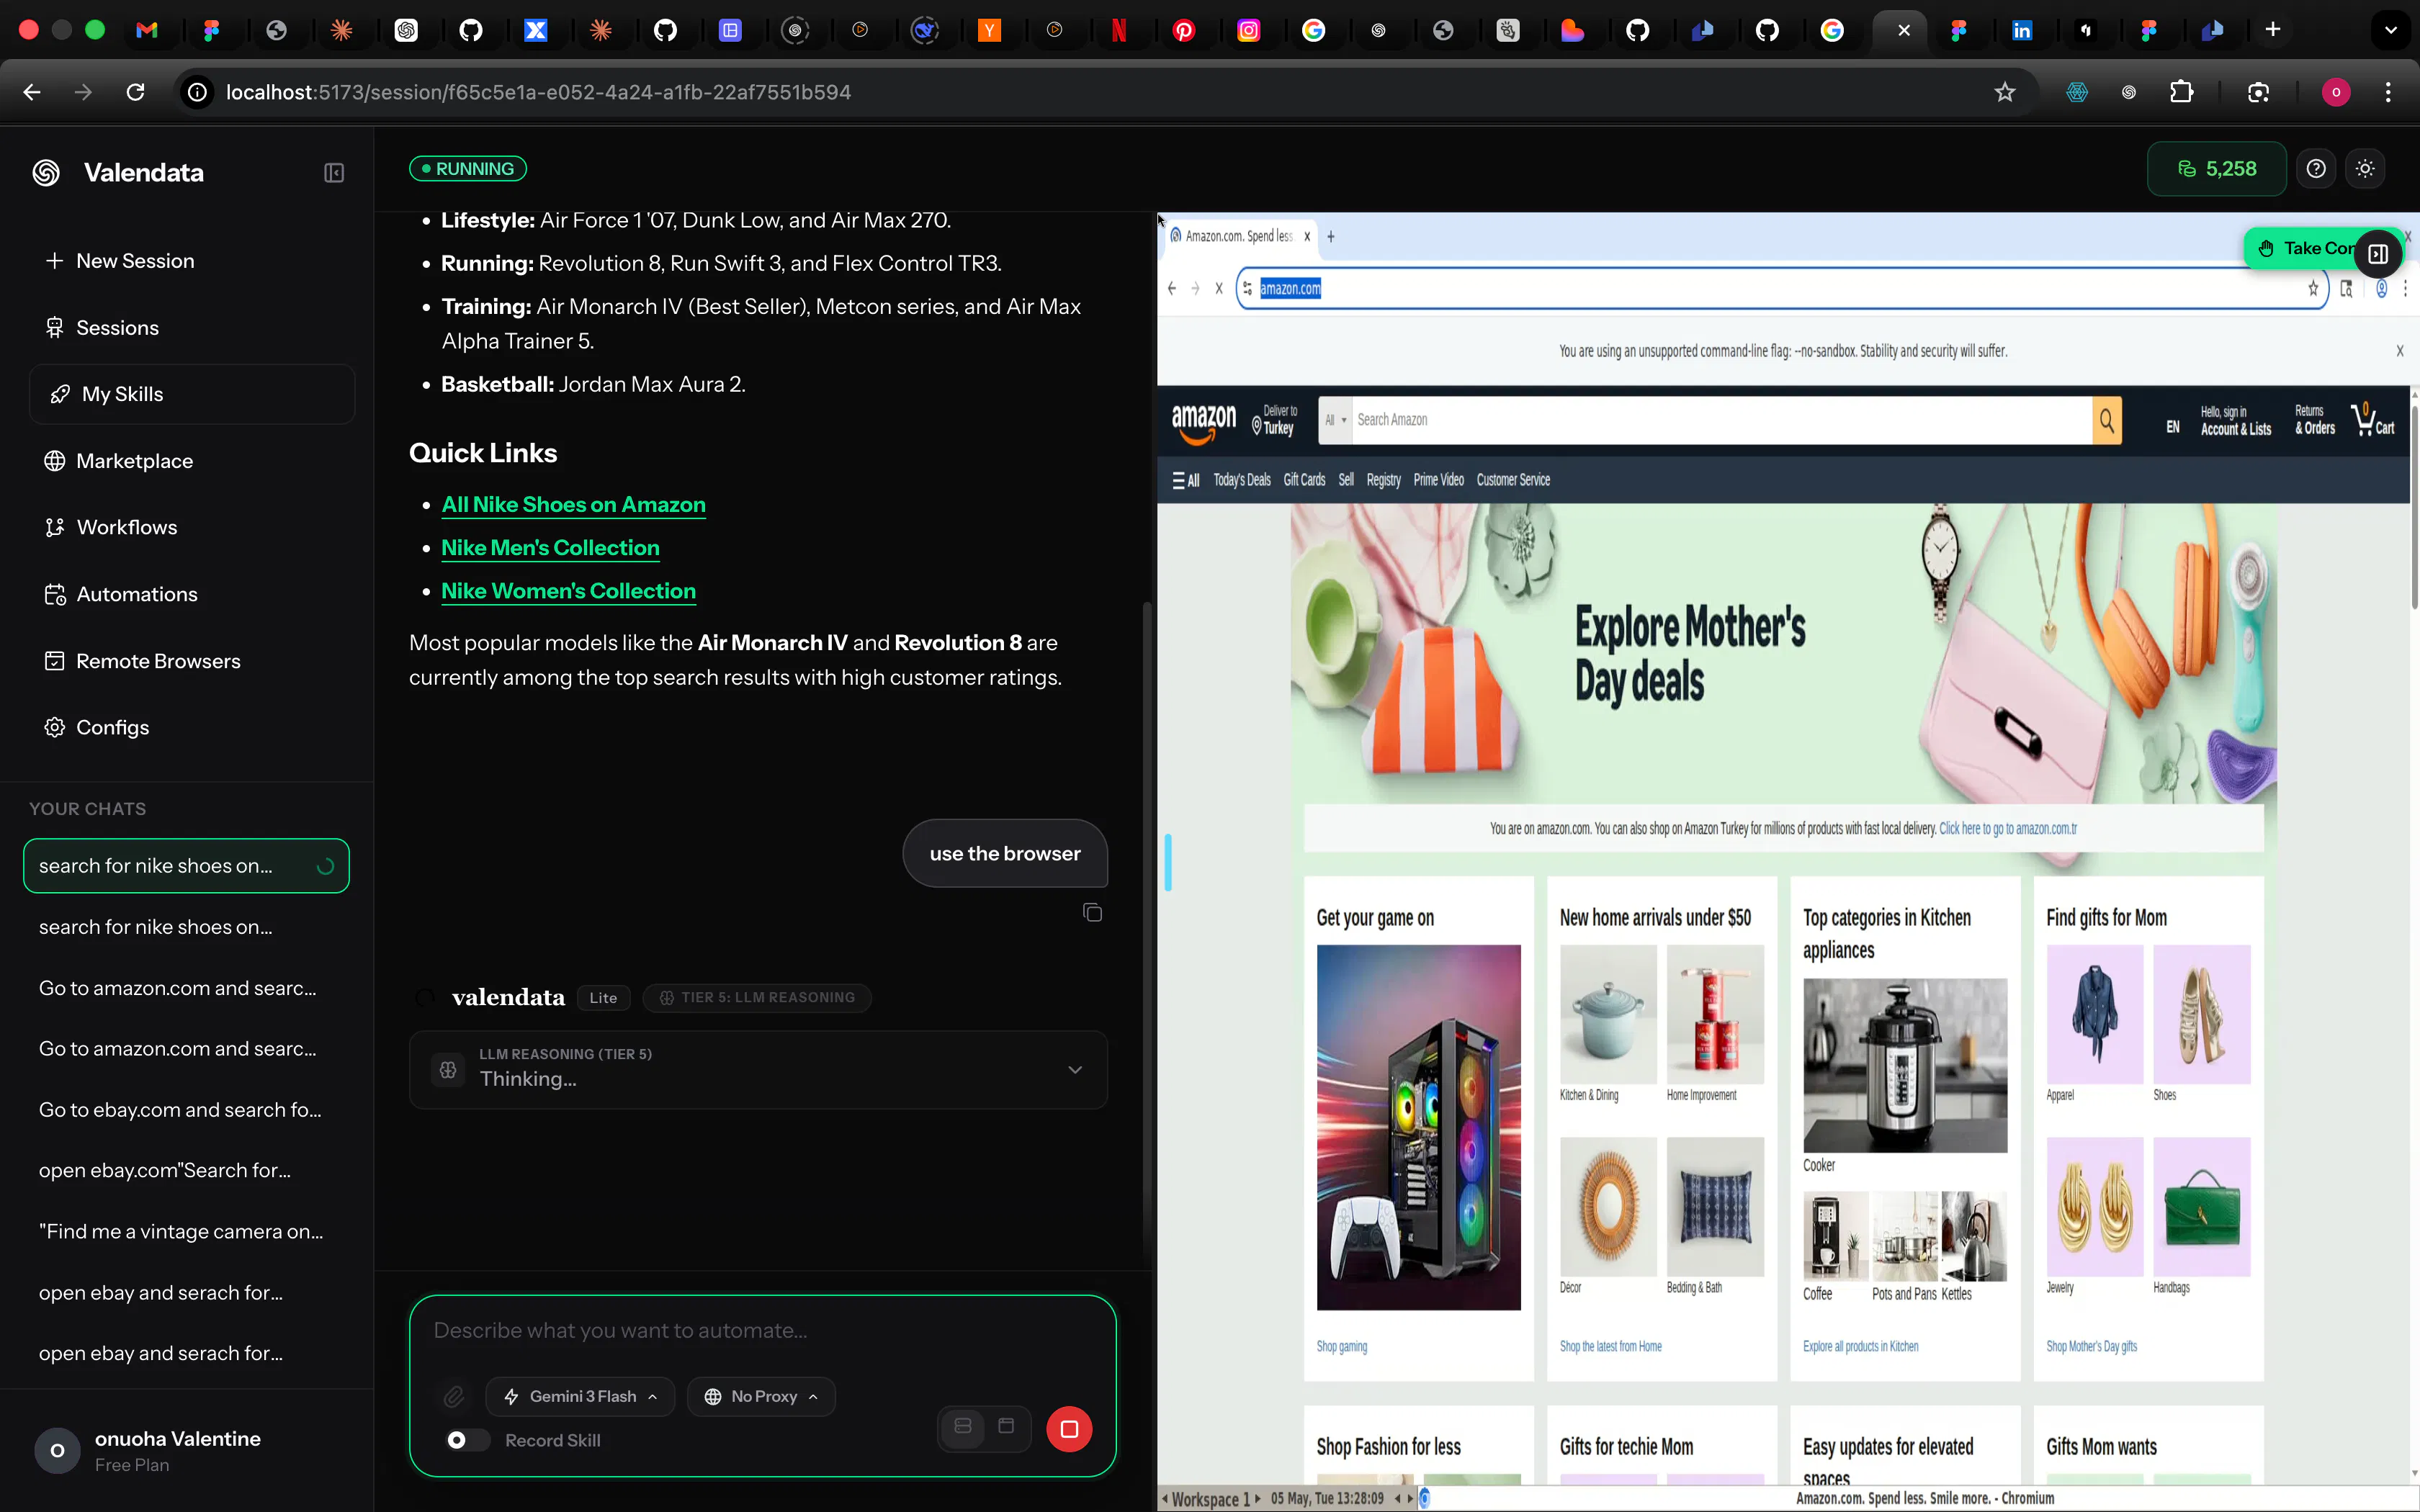This screenshot has height=1512, width=2420.
Task: Stop the running session with red button
Action: click(1069, 1430)
